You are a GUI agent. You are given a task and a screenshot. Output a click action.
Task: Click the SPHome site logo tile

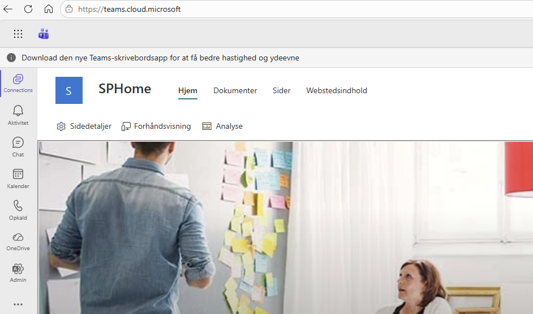coord(69,90)
